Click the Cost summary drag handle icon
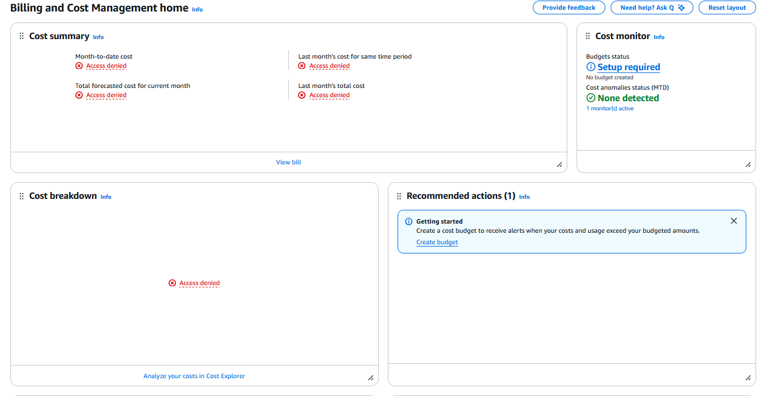Image resolution: width=763 pixels, height=396 pixels. pyautogui.click(x=22, y=36)
